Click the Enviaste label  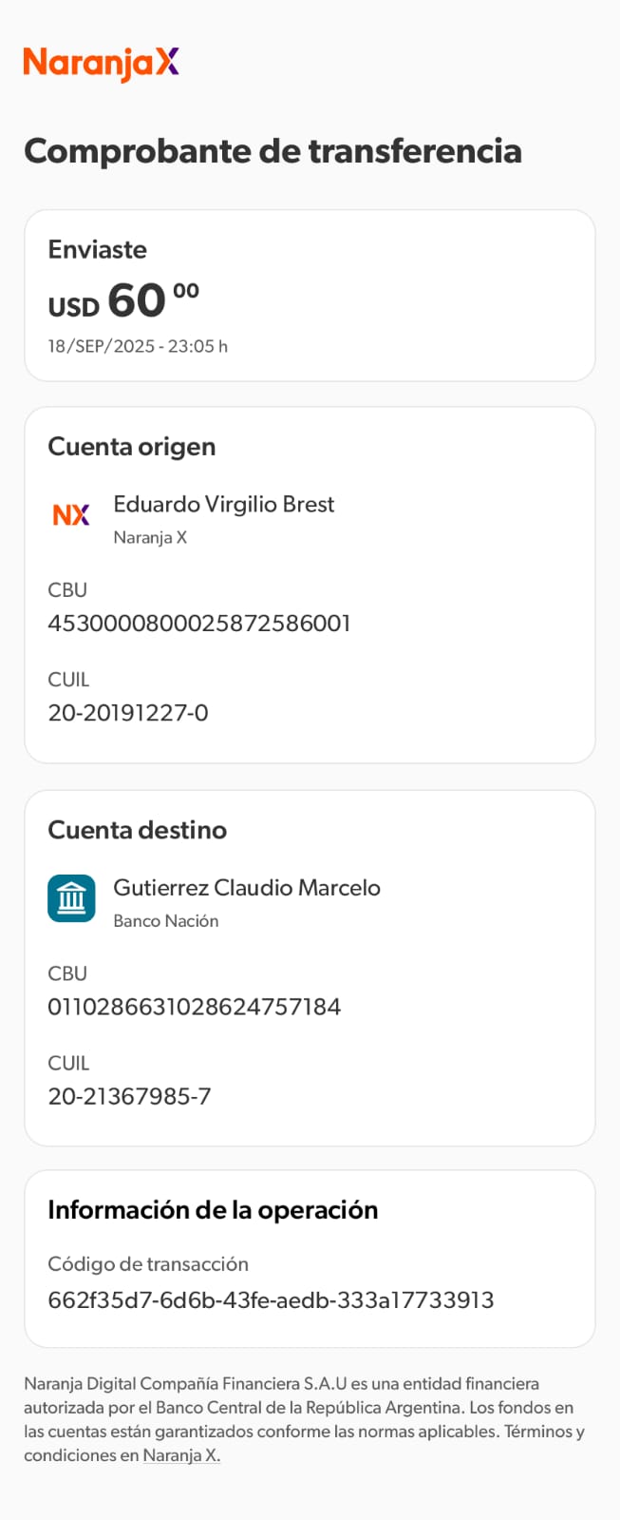click(x=98, y=249)
